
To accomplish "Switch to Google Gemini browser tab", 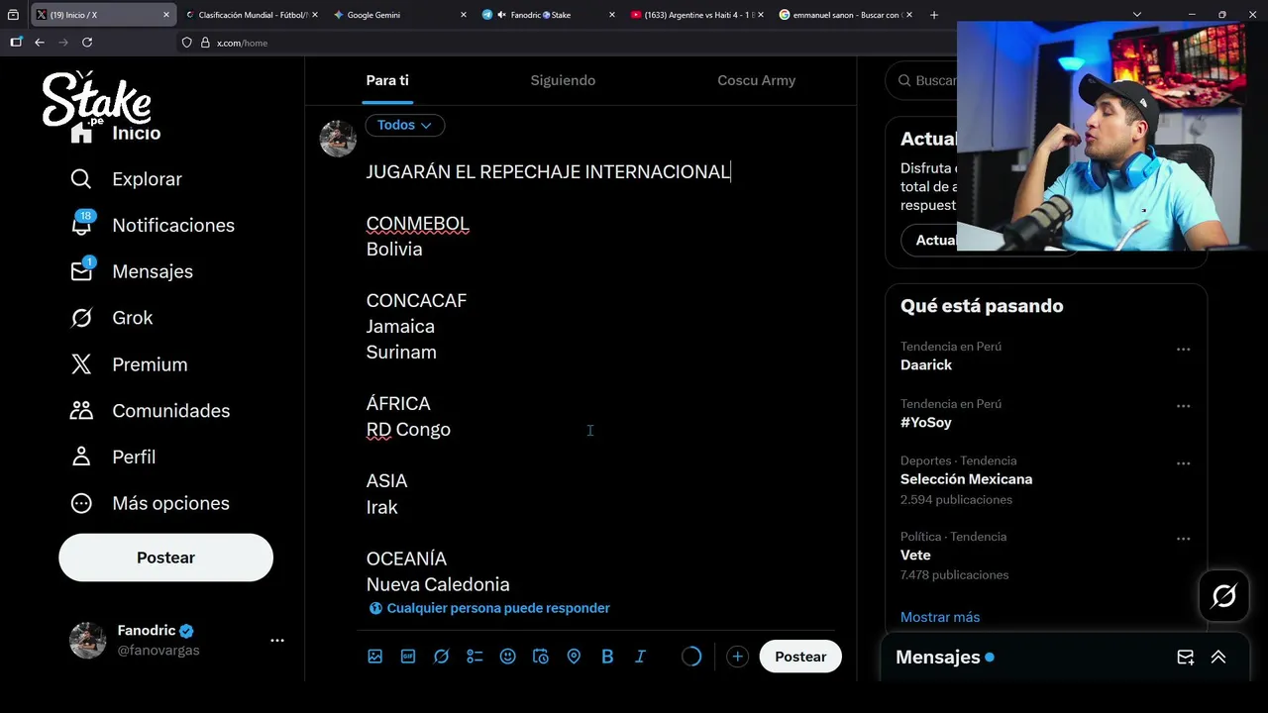I will (x=398, y=15).
